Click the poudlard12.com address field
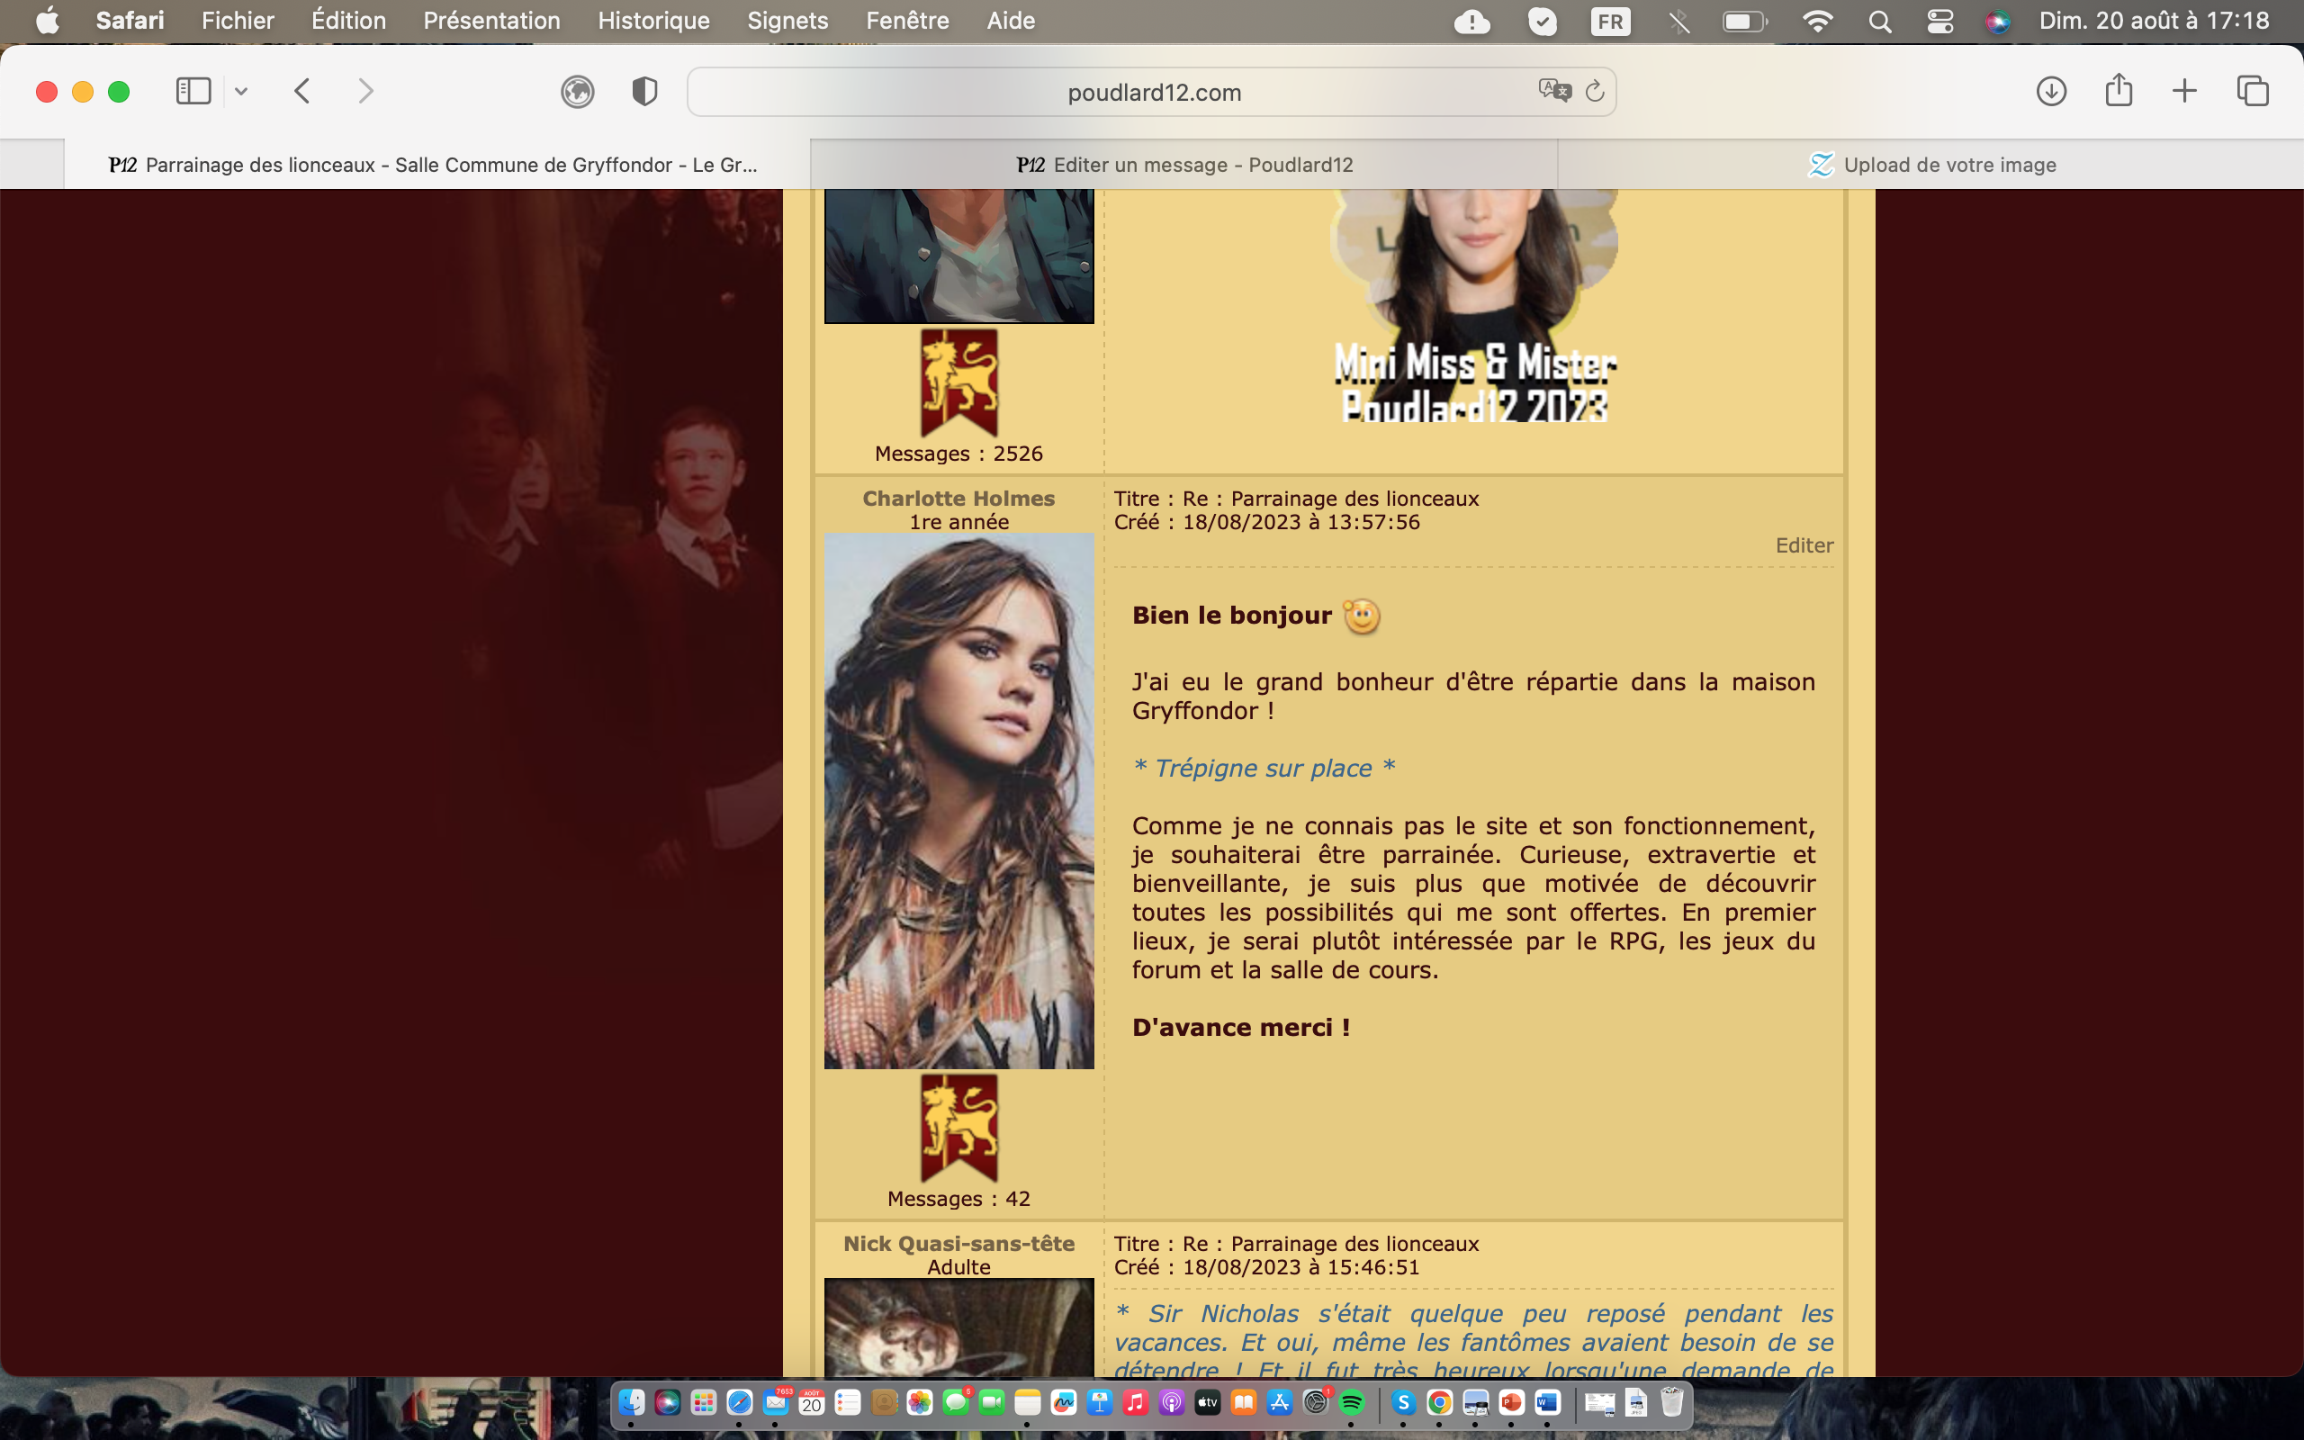This screenshot has height=1440, width=2304. coord(1152,93)
